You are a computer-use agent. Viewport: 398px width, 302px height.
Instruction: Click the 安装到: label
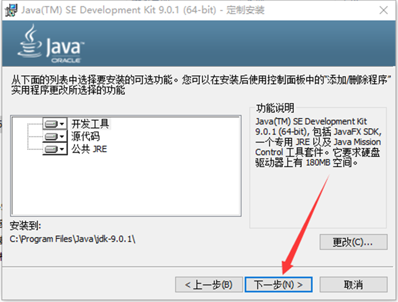click(x=25, y=226)
